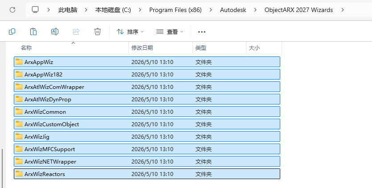Select the ArxWizCustomObject folder name
Viewport: 372px width, 188px height.
click(x=52, y=124)
